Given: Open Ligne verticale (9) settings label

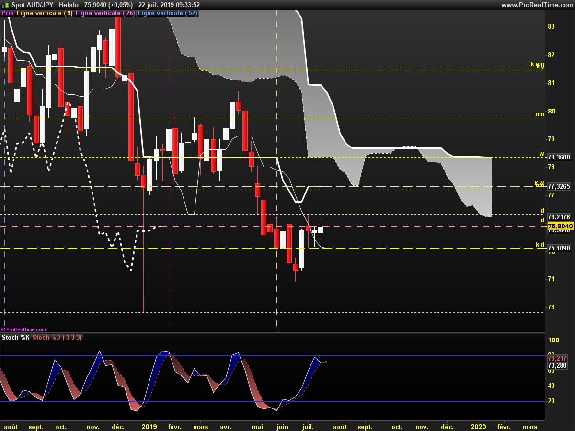Looking at the screenshot, I should tap(45, 13).
